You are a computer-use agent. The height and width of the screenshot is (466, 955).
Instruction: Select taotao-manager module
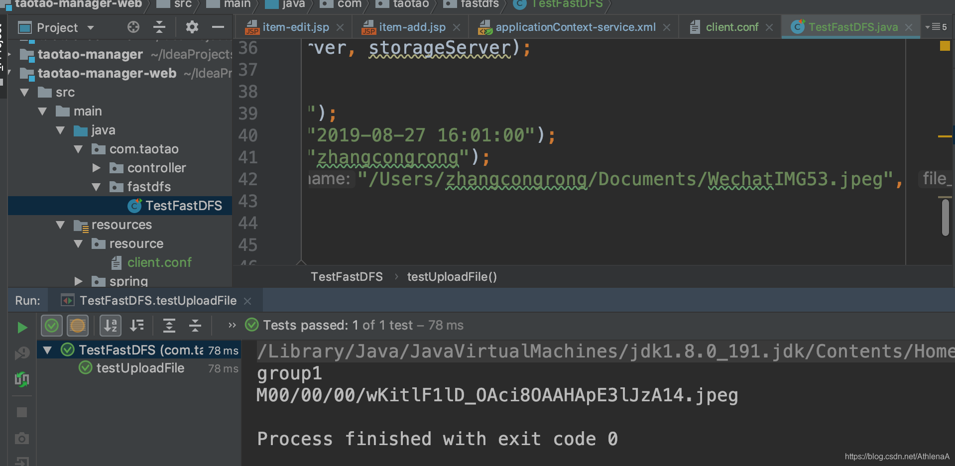point(90,54)
